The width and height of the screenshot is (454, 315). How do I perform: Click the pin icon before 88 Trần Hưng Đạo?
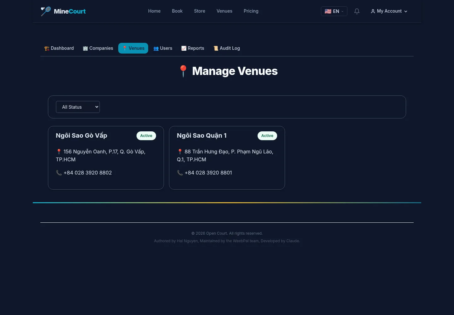(180, 152)
